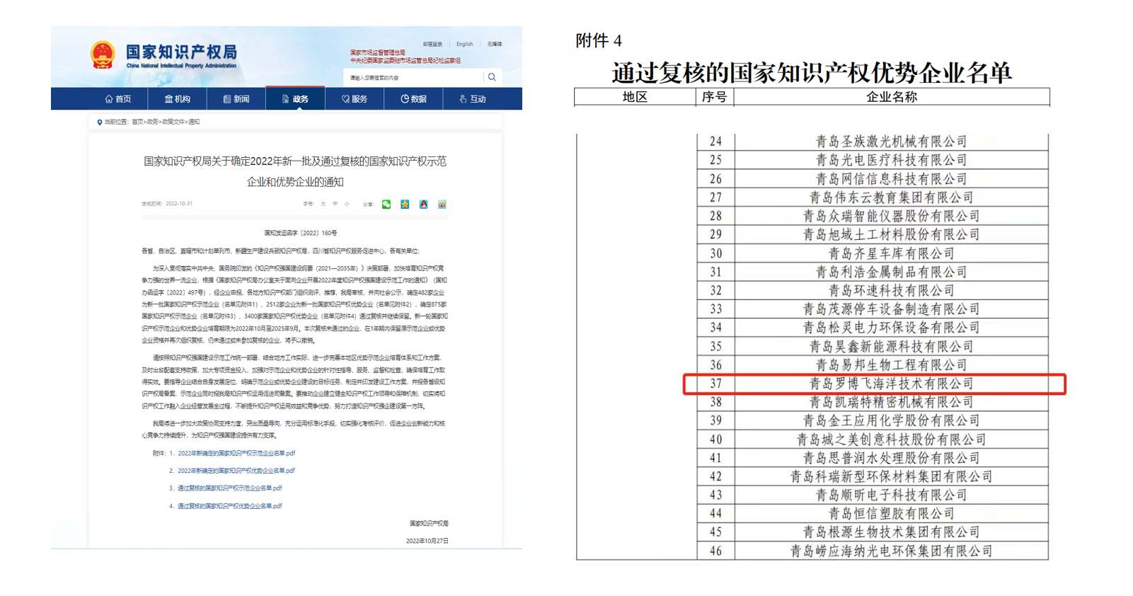Open the 数据 navigation tab
Screen dimensions: 1133x596
[413, 99]
